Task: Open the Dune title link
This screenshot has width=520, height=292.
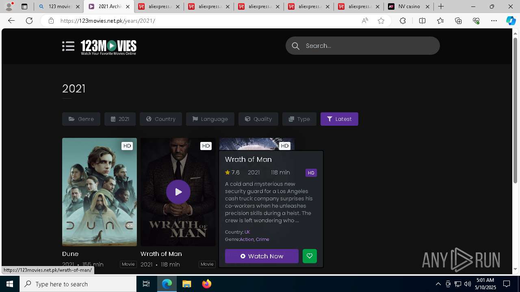Action: (x=70, y=254)
